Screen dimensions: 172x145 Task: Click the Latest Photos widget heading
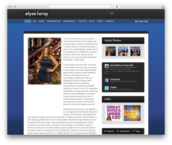(x=113, y=40)
